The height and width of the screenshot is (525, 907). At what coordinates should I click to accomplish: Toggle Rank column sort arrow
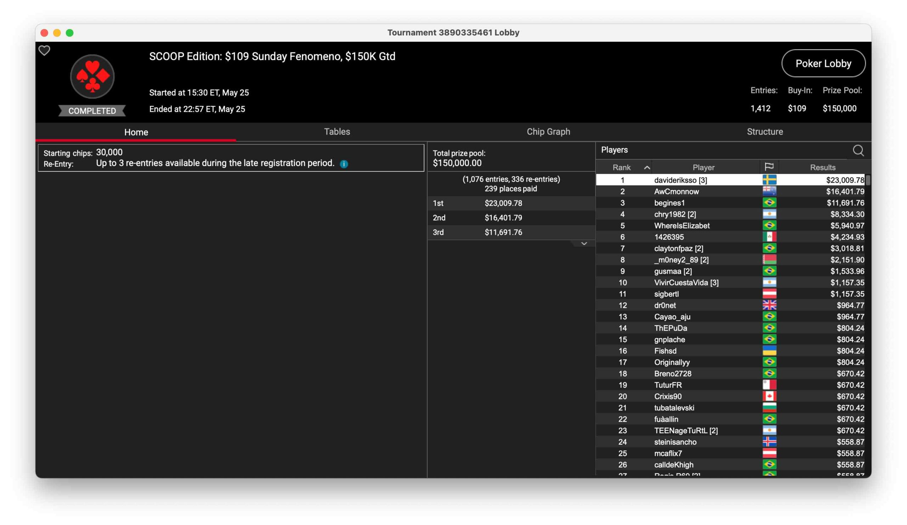(647, 167)
